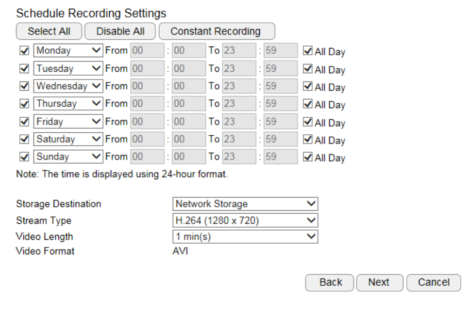Cancel the recording setup
This screenshot has height=312, width=470.
click(434, 282)
